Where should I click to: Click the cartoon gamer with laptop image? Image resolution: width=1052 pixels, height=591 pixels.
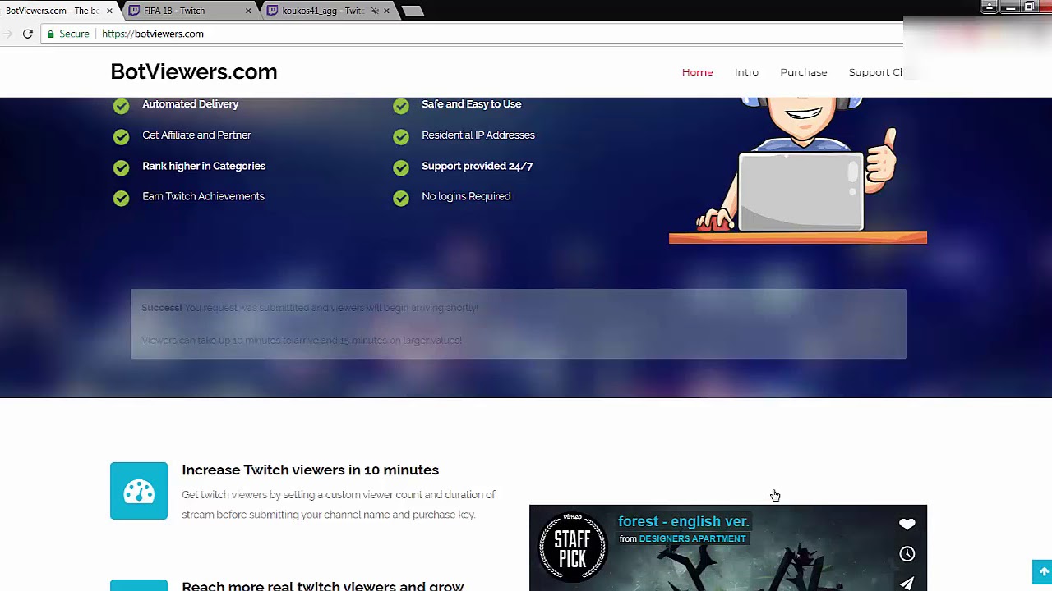pyautogui.click(x=798, y=171)
